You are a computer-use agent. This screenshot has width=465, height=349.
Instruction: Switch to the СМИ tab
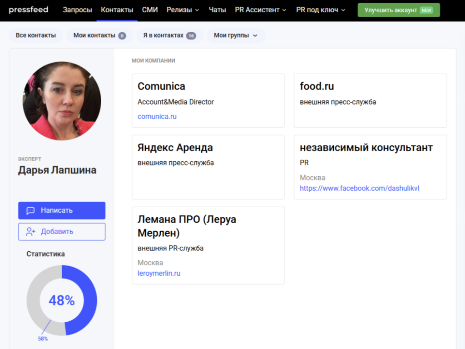coord(150,10)
